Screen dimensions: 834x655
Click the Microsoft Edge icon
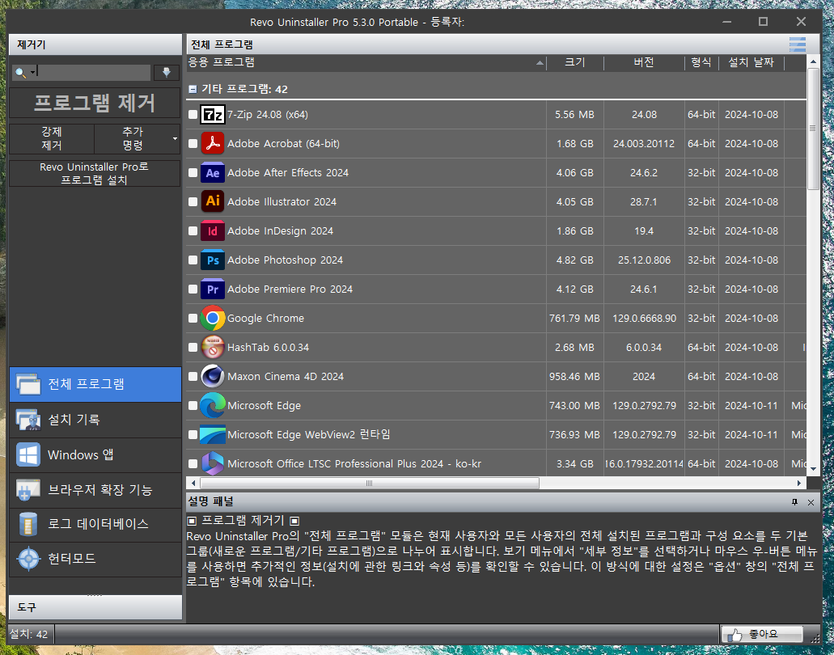click(212, 406)
